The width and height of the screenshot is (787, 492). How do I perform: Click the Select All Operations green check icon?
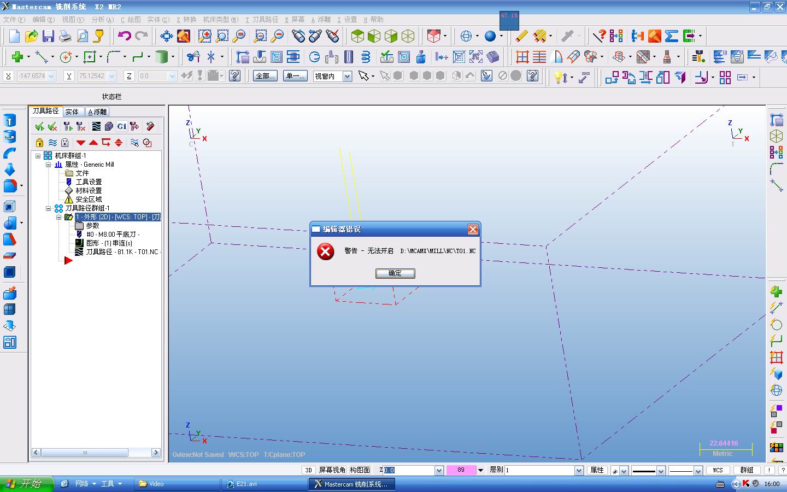(39, 126)
